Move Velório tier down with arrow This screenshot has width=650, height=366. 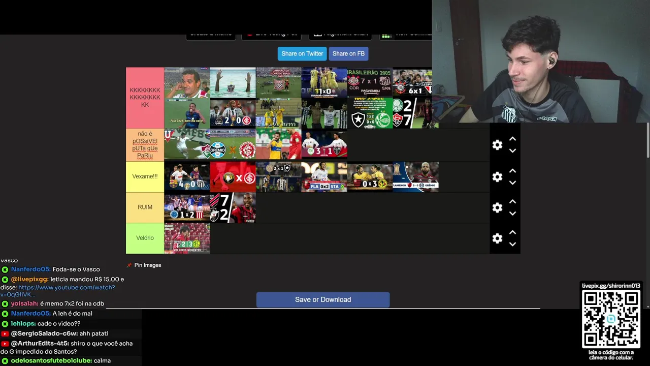[x=512, y=244]
